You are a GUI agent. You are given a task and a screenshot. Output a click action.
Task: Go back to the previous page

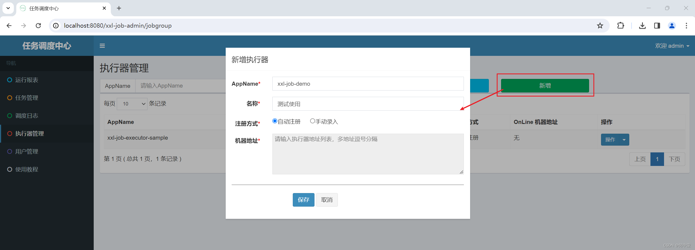(9, 25)
